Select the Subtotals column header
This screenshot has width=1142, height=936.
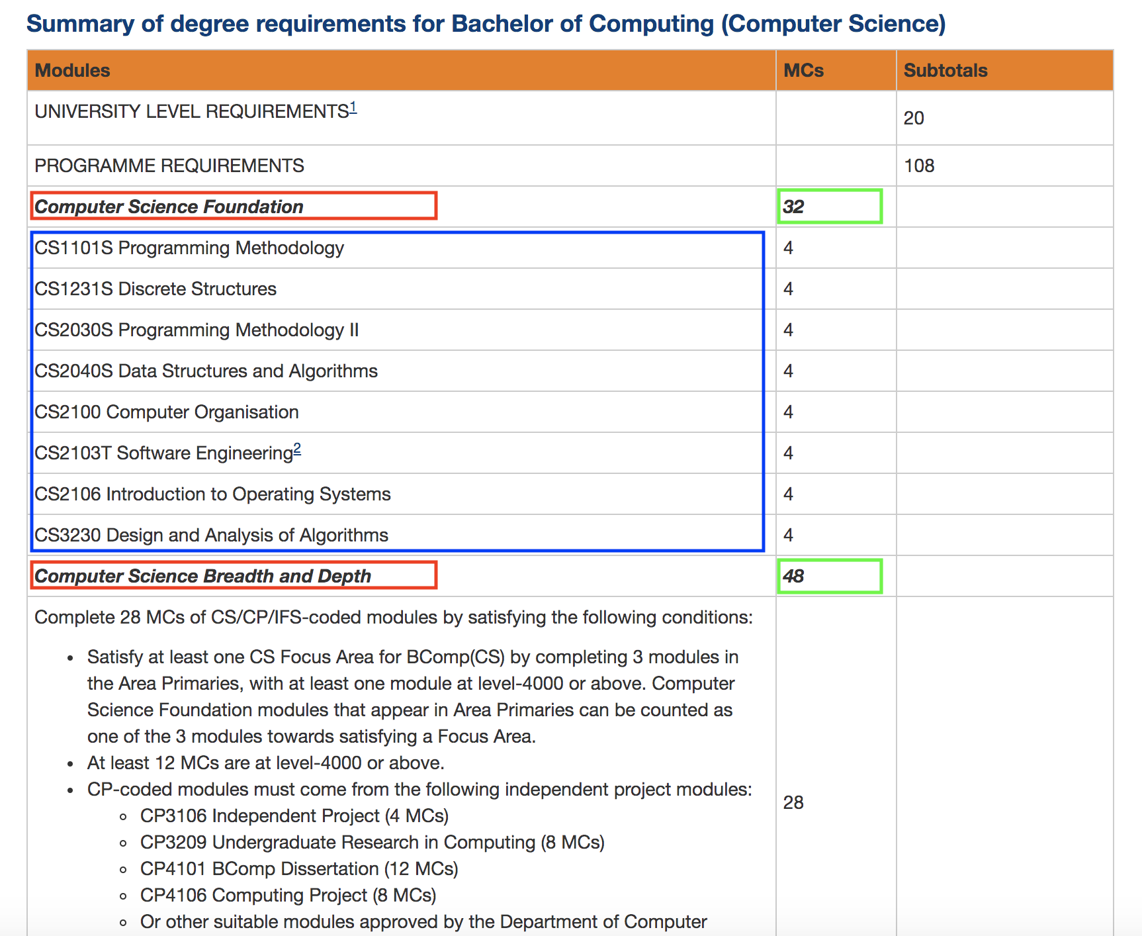coord(945,70)
